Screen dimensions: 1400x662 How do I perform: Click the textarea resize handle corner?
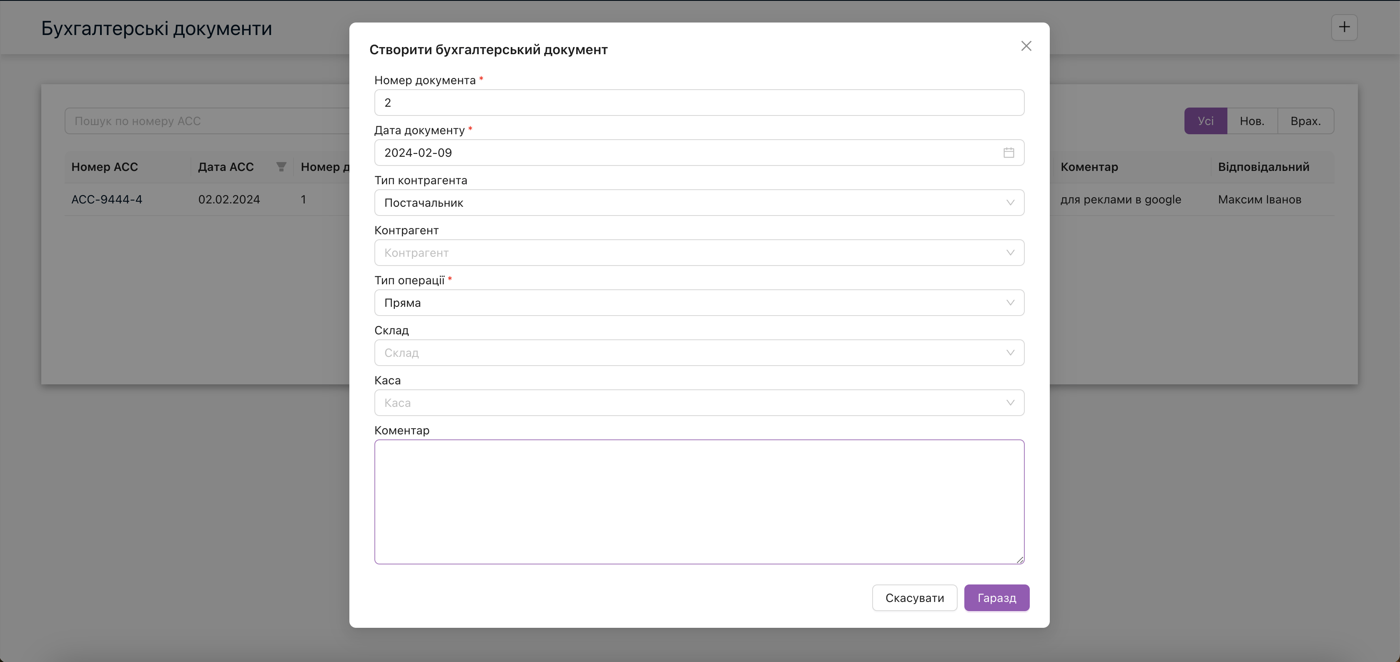(x=1020, y=560)
